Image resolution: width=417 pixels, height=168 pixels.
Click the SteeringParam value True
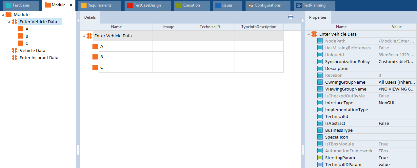(397, 158)
